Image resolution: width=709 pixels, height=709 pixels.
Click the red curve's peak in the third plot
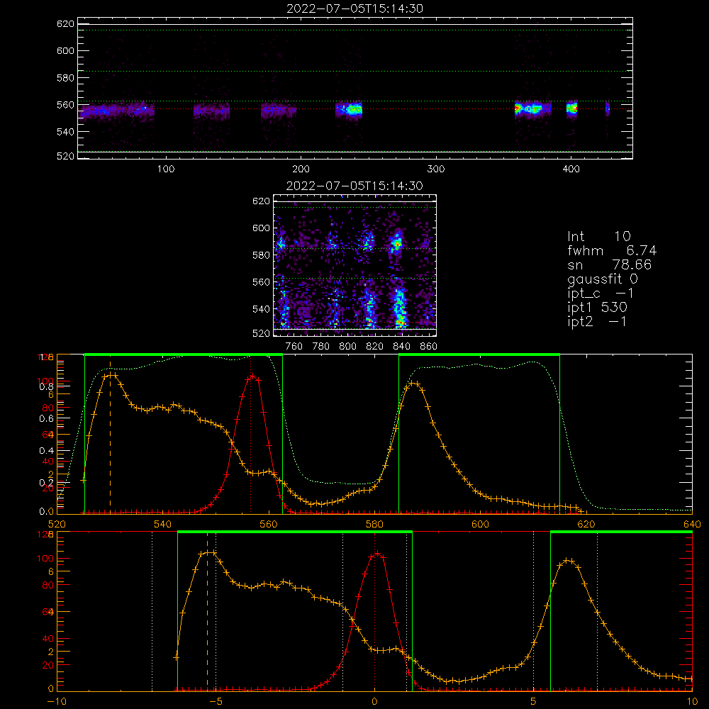[x=253, y=376]
